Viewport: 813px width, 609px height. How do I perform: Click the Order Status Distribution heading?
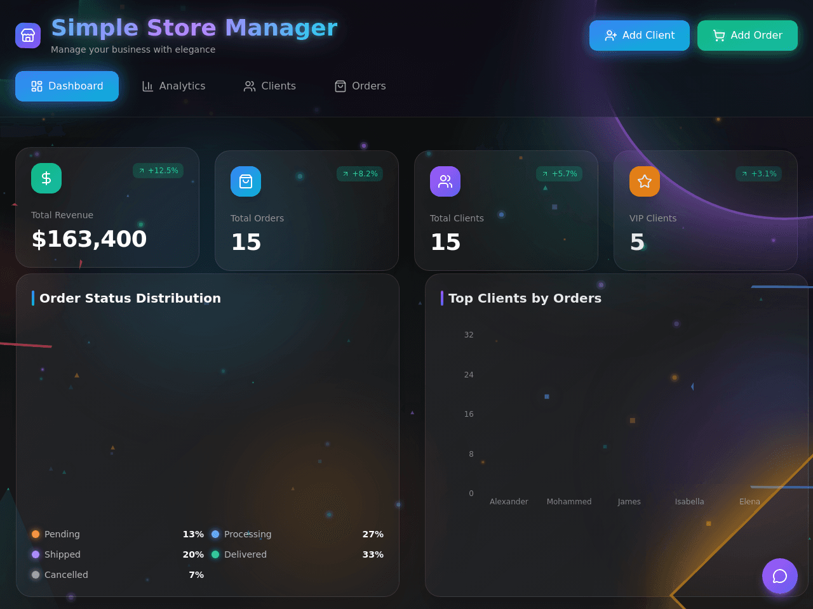(130, 298)
